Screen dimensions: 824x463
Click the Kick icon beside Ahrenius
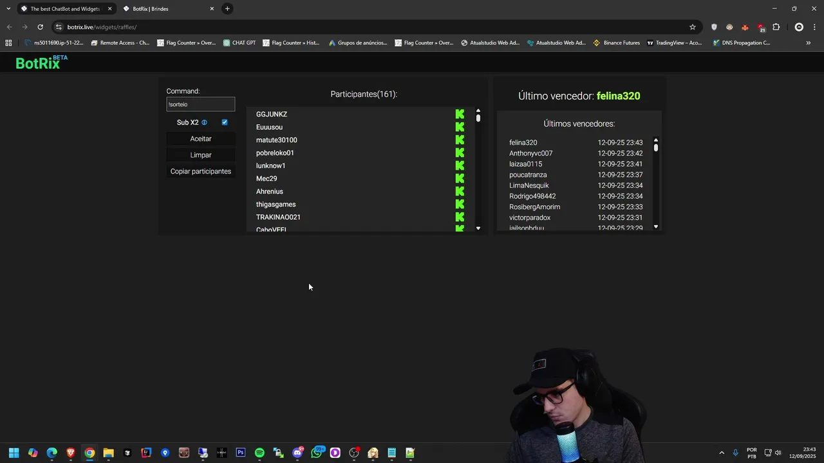(460, 192)
